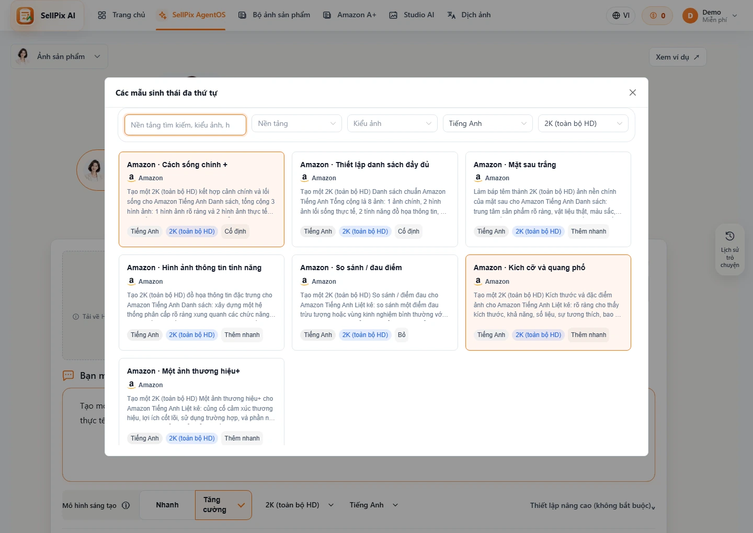This screenshot has height=533, width=753.
Task: Click the Amazon A+ nav icon
Action: coord(327,15)
